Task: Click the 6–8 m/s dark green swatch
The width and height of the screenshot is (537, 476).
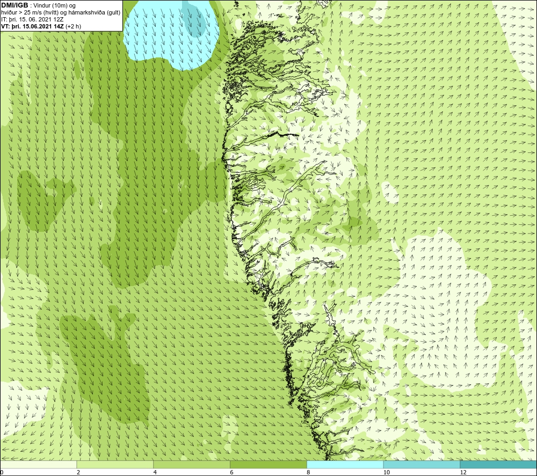Action: (x=268, y=464)
